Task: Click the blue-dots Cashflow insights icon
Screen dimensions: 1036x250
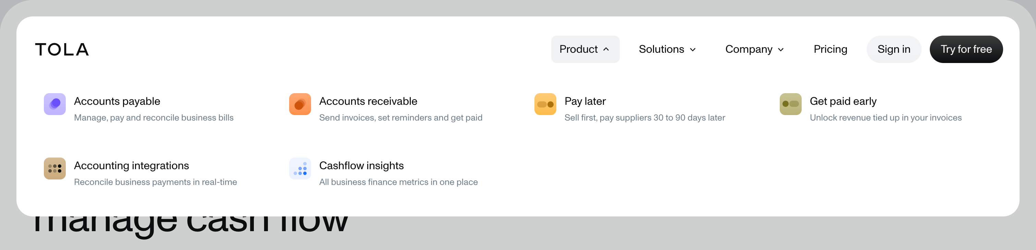Action: [300, 168]
